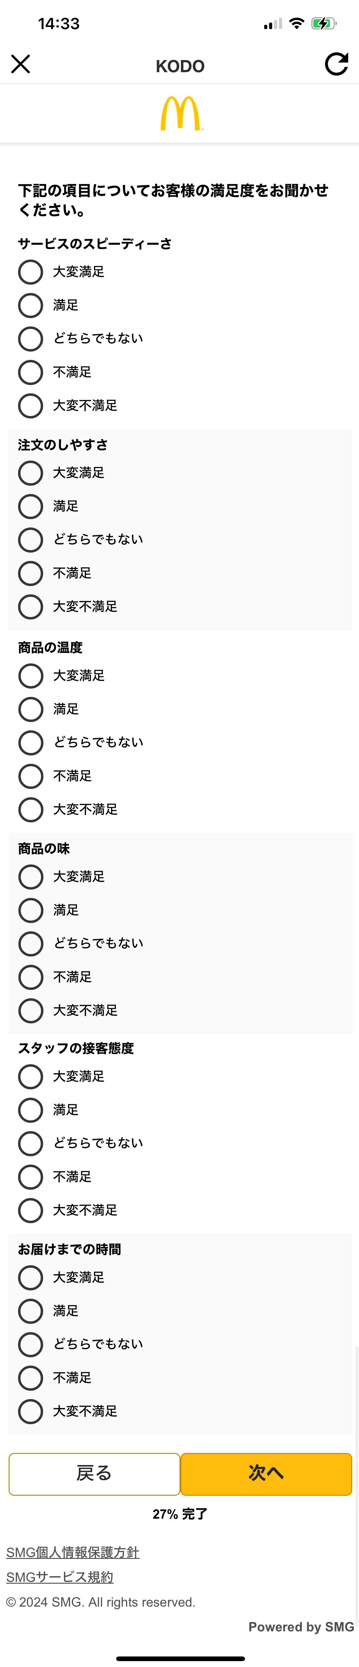Image resolution: width=359 pixels, height=1667 pixels.
Task: Open the SMG個人情報保護方針 link
Action: click(x=73, y=1552)
